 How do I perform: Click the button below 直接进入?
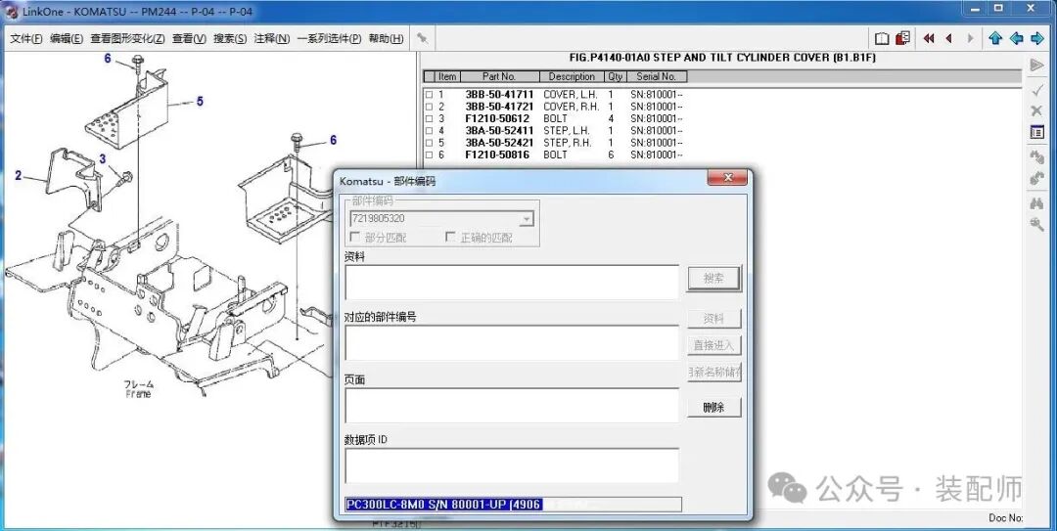(713, 372)
